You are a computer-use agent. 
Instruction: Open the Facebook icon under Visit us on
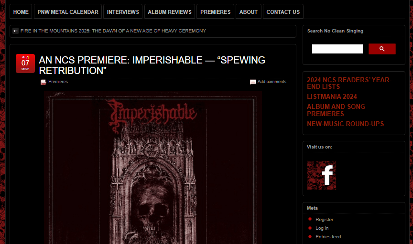click(x=322, y=175)
